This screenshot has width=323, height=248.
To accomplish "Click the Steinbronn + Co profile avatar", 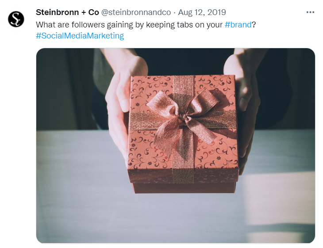I will pos(16,19).
